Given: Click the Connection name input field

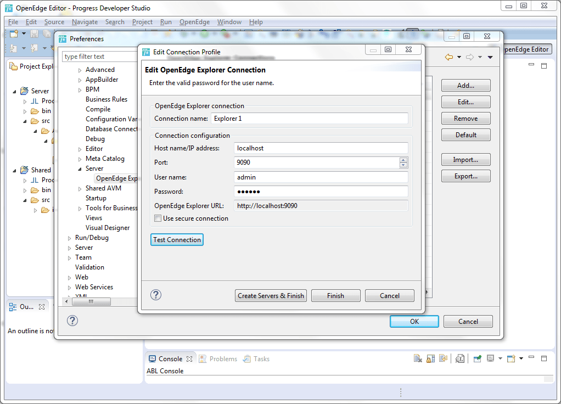Looking at the screenshot, I should click(x=310, y=119).
